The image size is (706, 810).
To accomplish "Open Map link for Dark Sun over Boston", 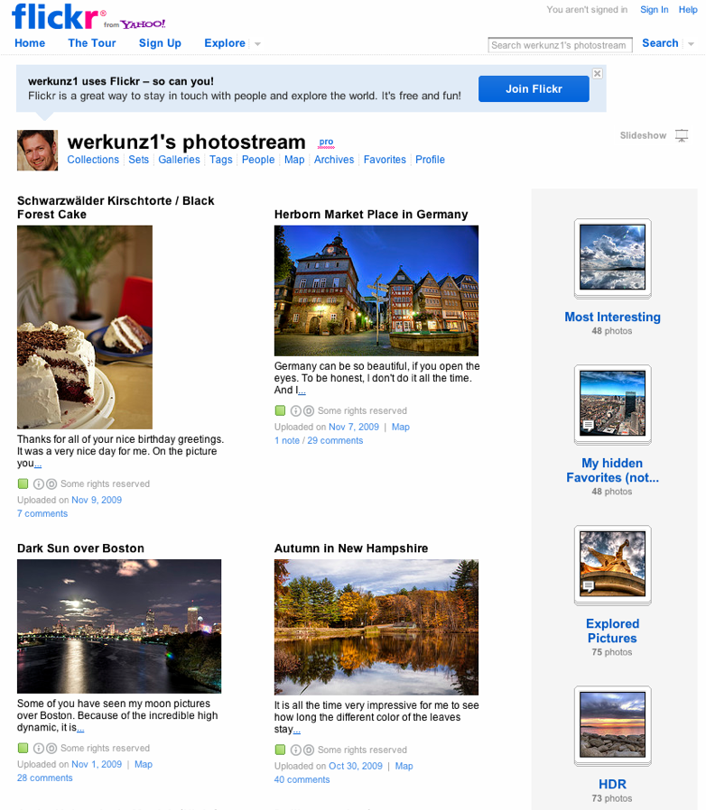I will coord(144,764).
